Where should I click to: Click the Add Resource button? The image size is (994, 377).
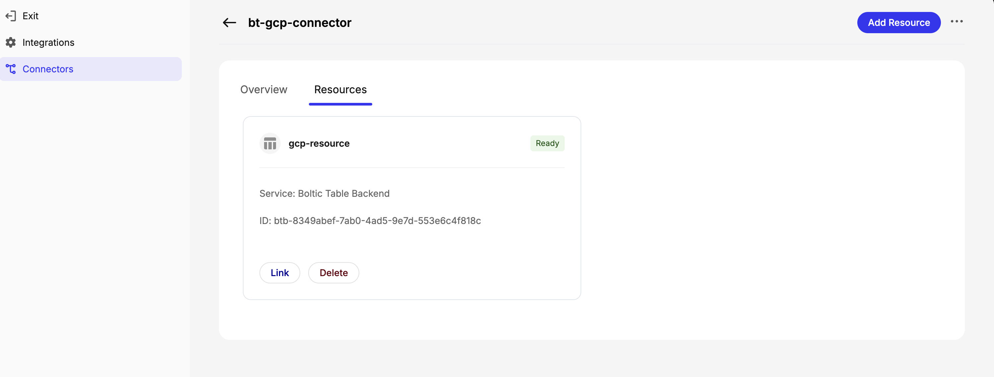coord(899,22)
